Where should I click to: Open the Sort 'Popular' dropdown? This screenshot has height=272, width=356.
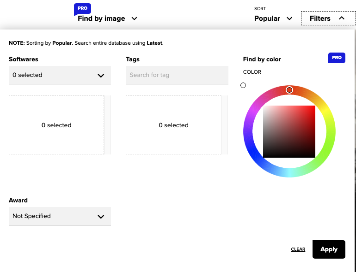273,18
